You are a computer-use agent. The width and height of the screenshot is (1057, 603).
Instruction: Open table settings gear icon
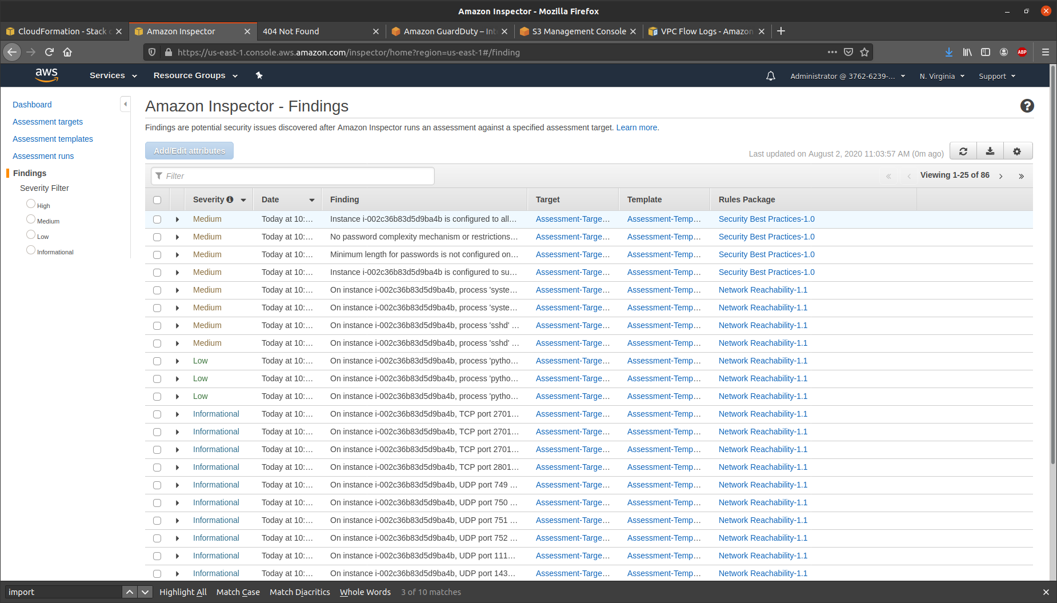pos(1017,151)
